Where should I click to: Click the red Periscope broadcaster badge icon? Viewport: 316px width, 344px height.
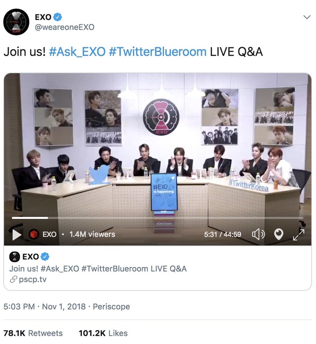34,234
